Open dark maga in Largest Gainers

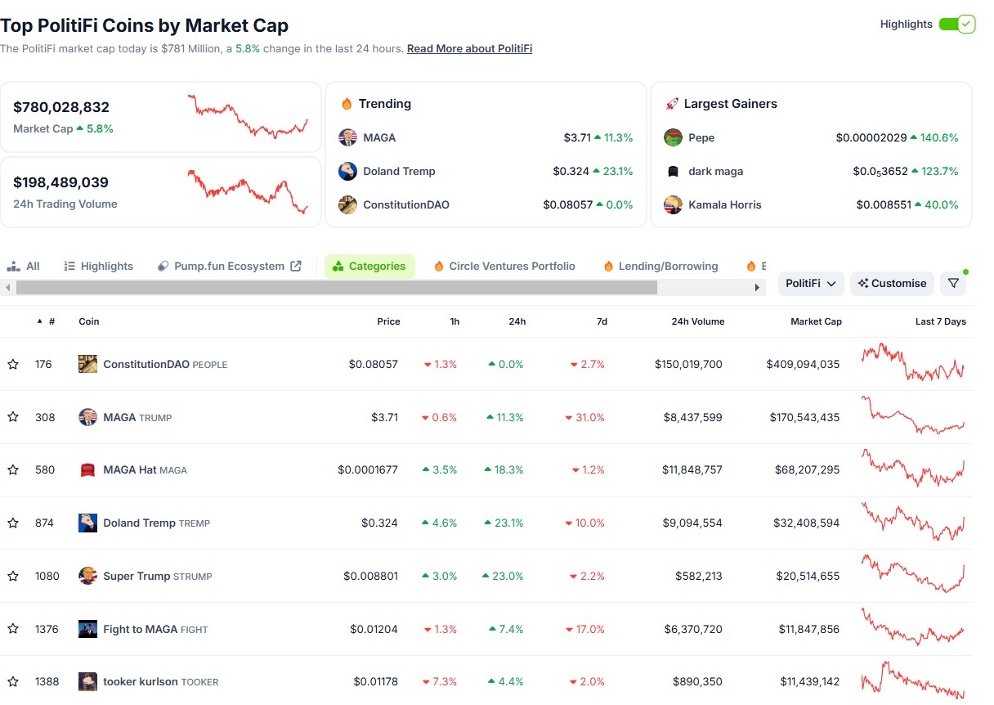(x=716, y=171)
